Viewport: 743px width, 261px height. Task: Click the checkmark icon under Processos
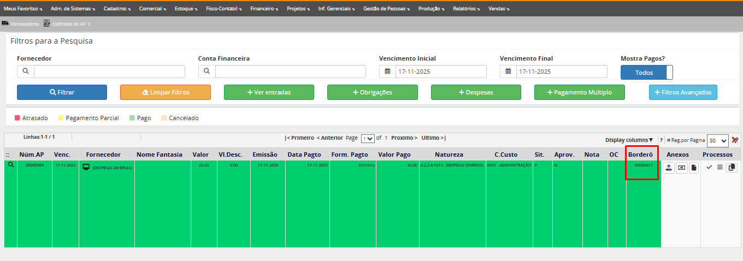(709, 168)
